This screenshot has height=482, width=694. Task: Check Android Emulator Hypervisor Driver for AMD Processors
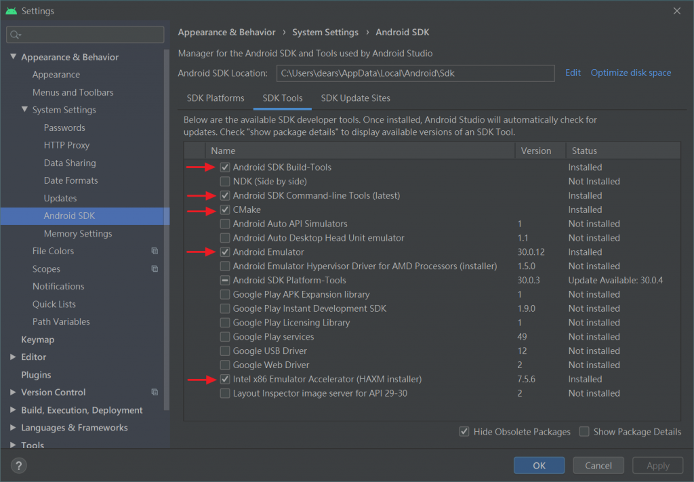click(x=225, y=266)
